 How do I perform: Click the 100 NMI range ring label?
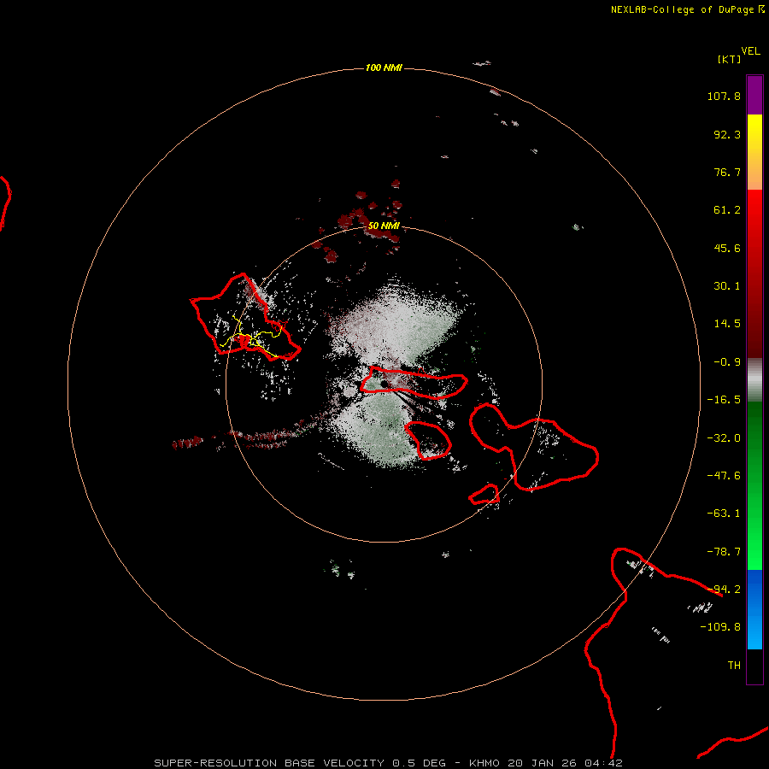point(384,68)
